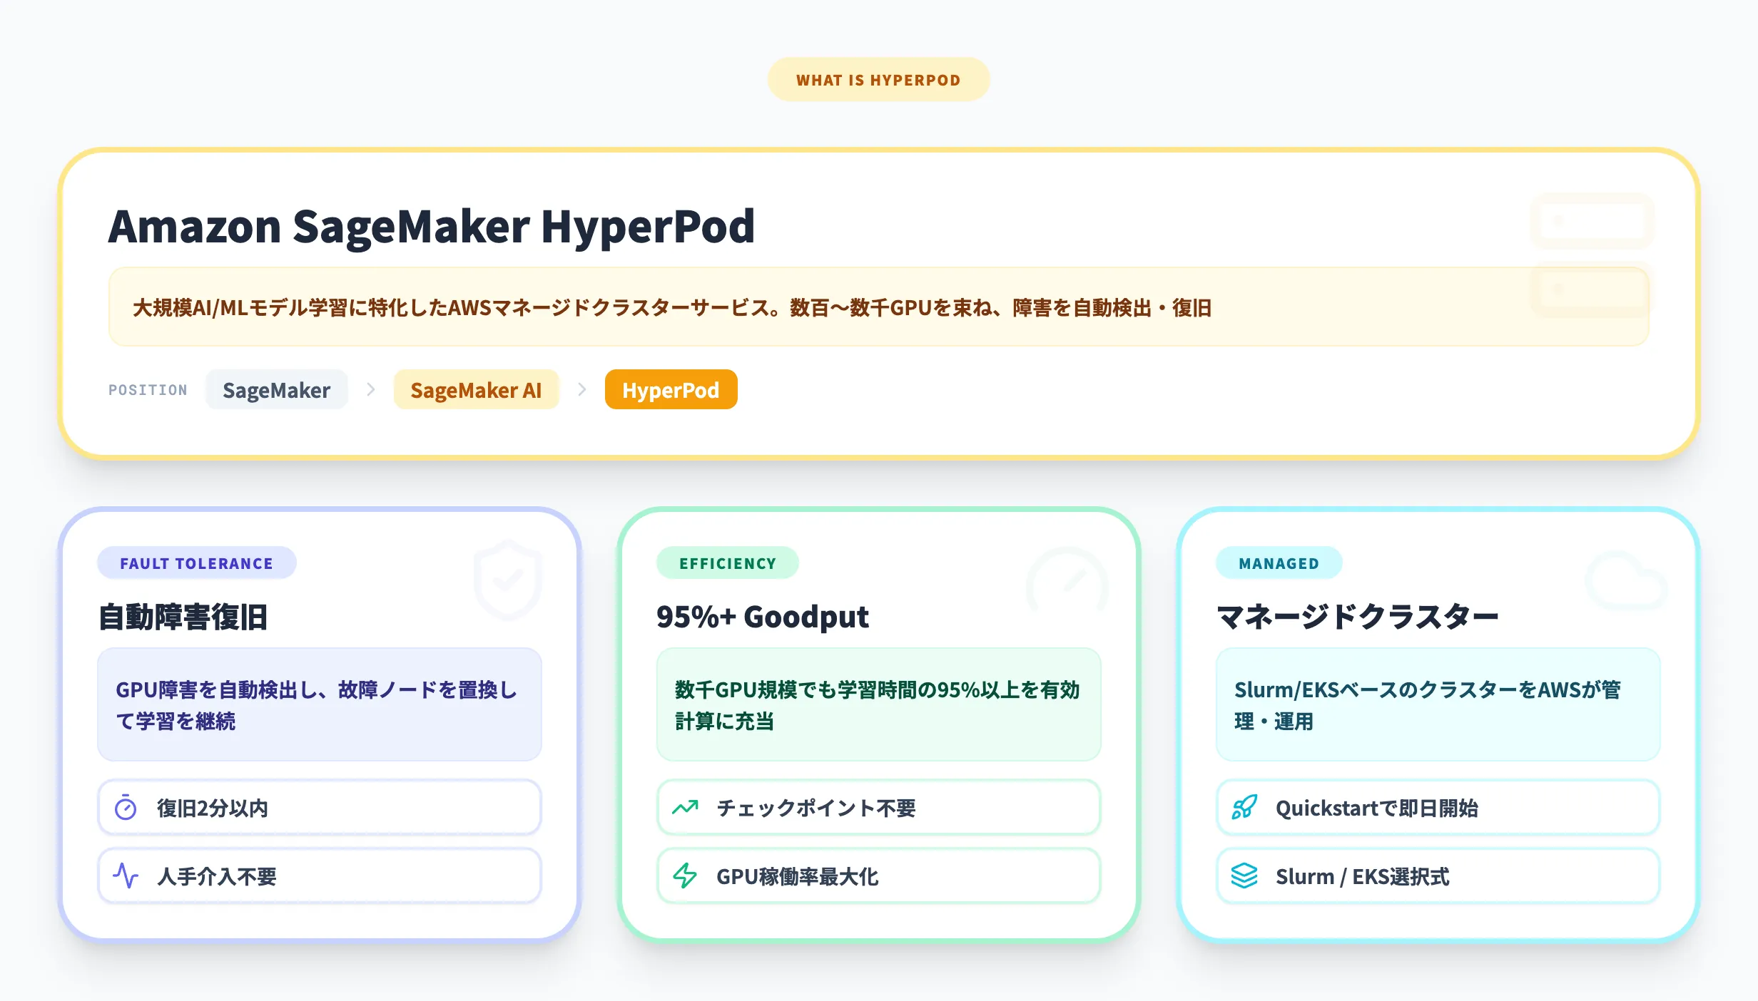
Task: Click the rocket icon beside Quickstartで即日開始
Action: [x=1244, y=807]
